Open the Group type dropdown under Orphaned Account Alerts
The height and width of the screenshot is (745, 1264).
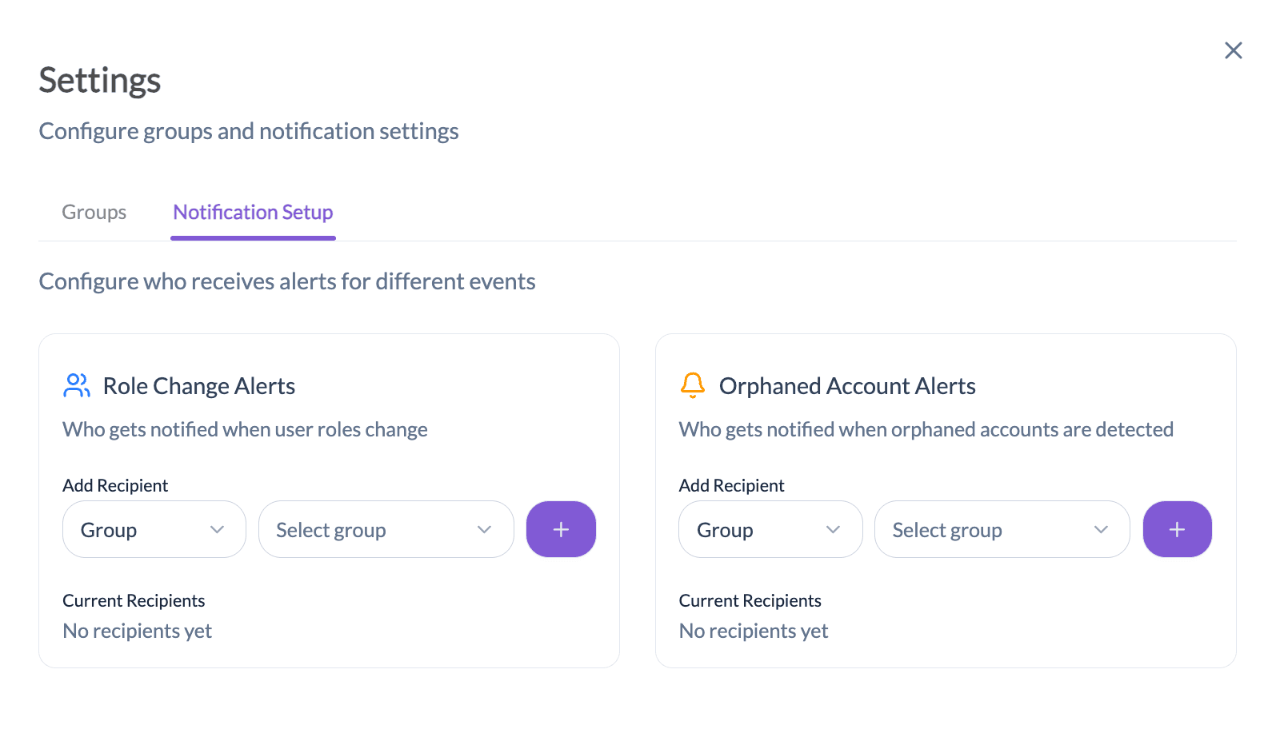(x=770, y=529)
